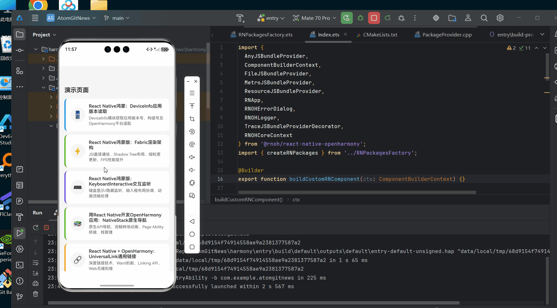Decrease emulator volume with speaker minus

192,170
